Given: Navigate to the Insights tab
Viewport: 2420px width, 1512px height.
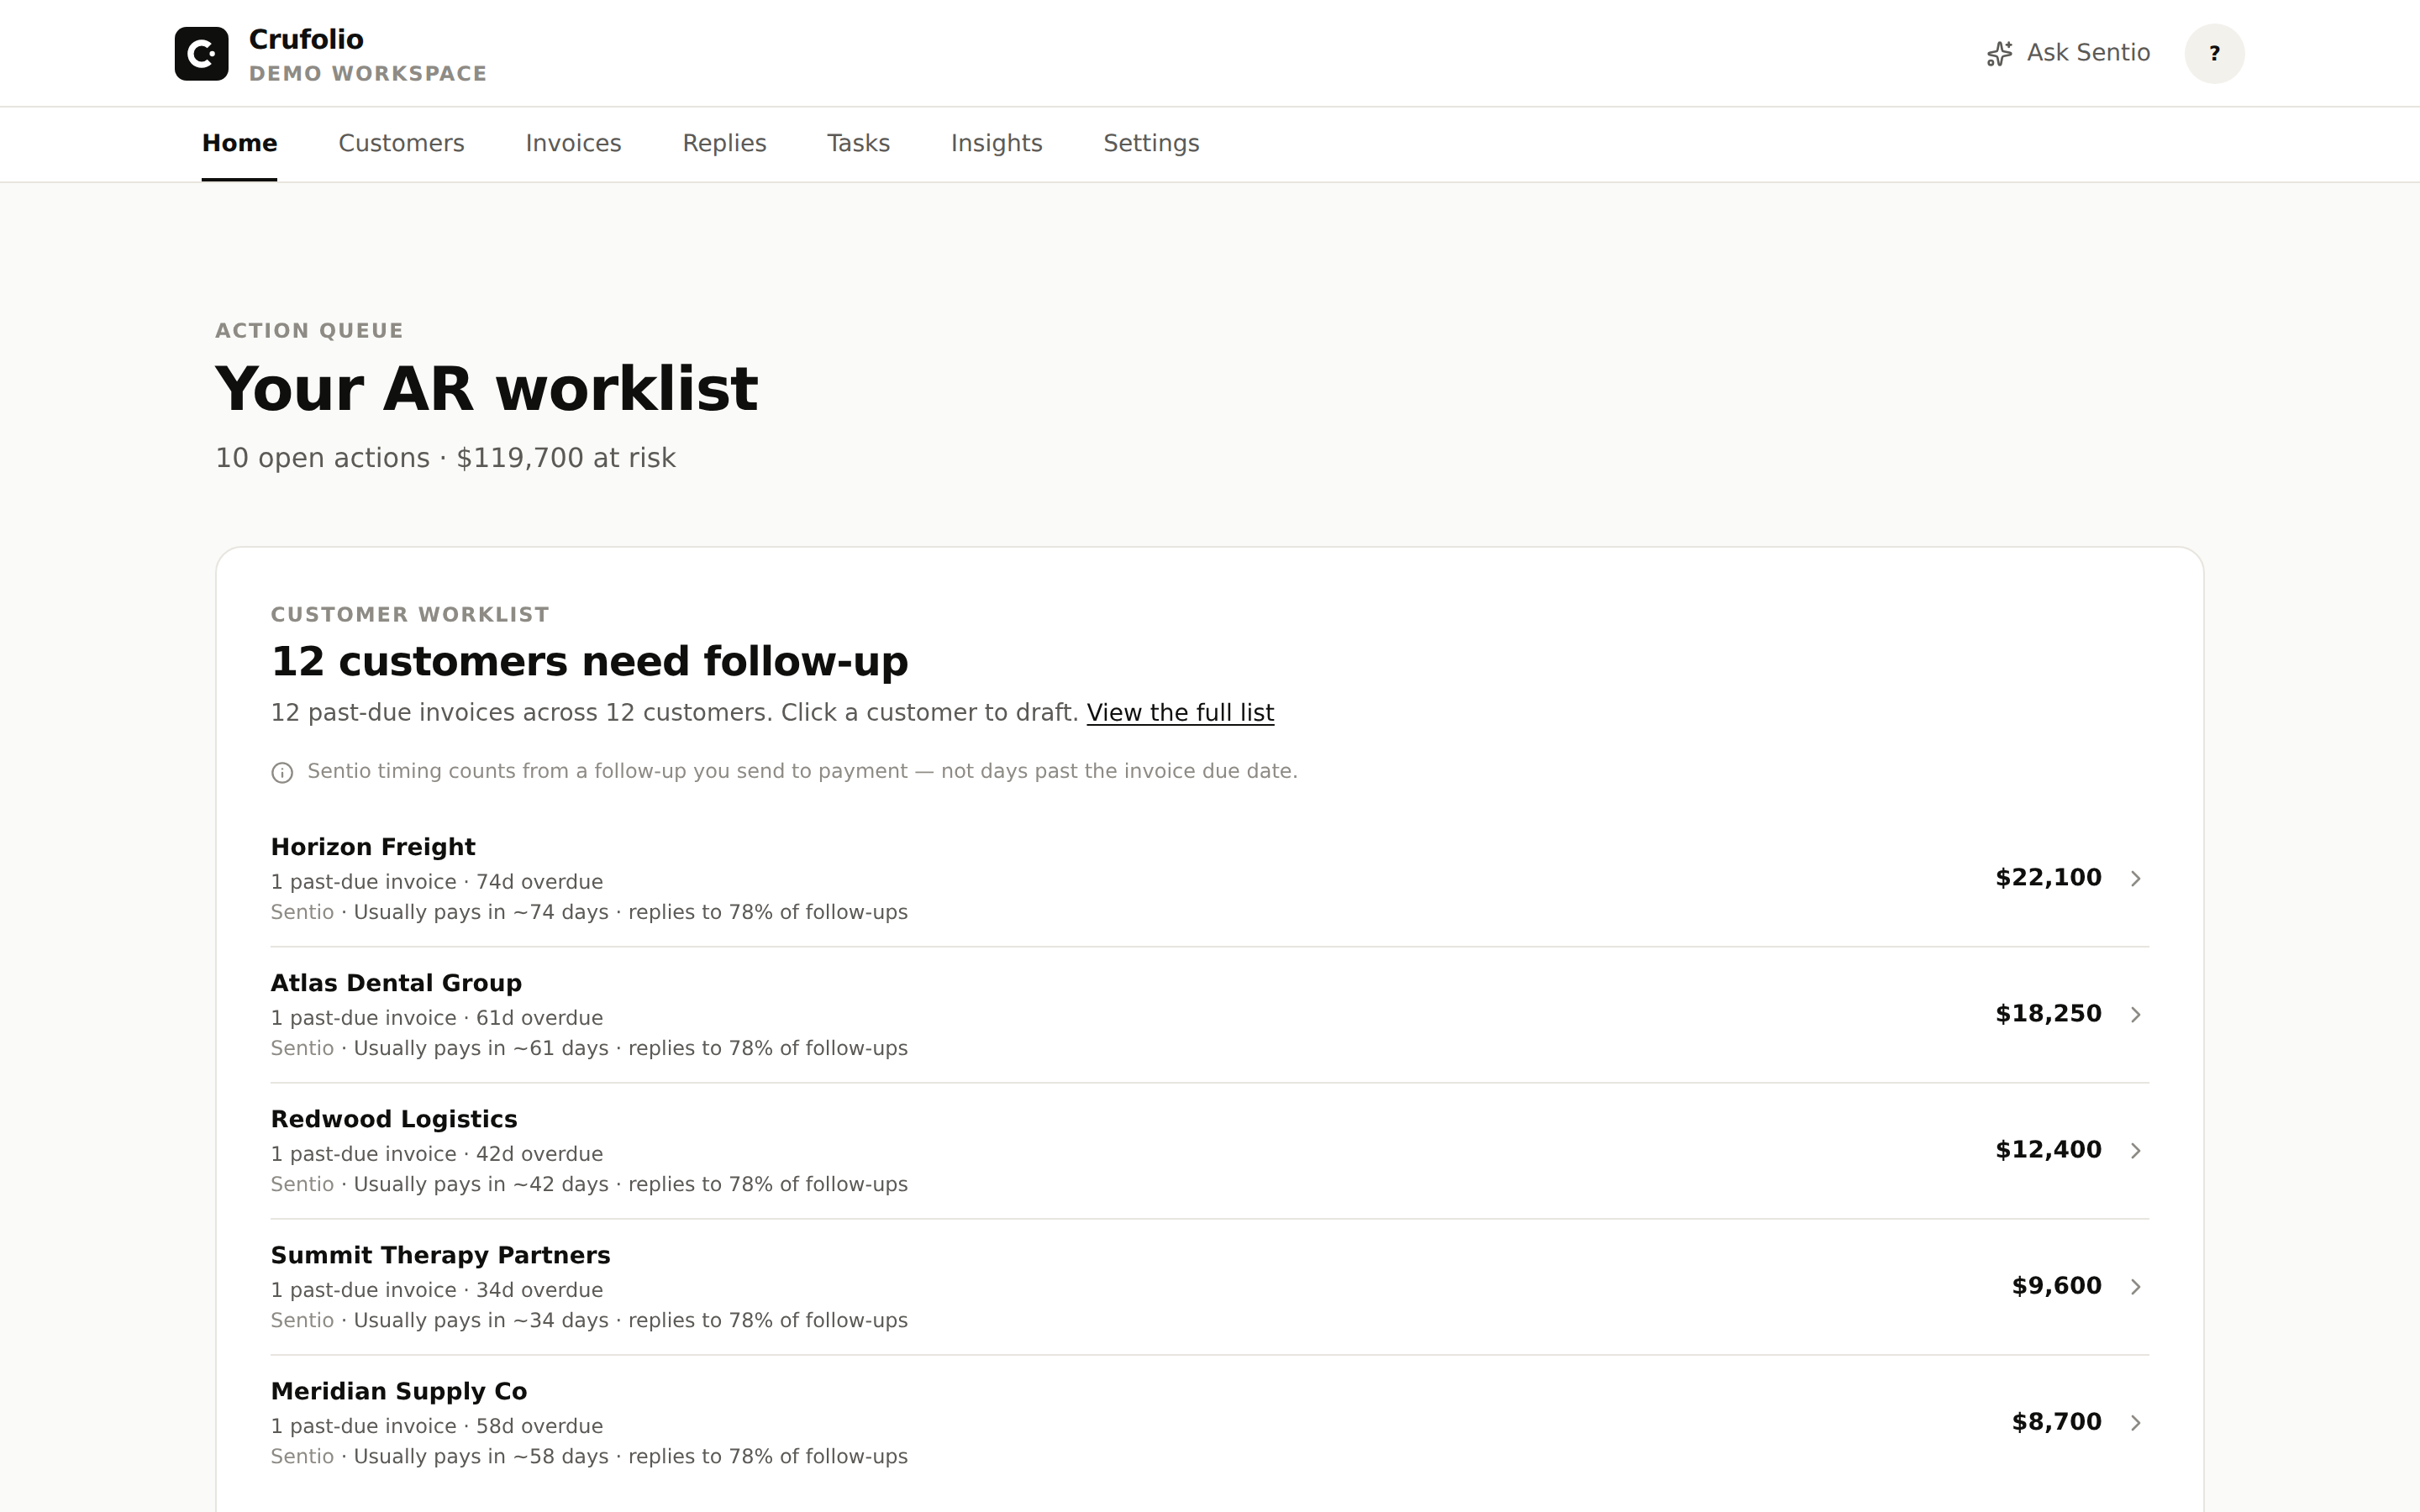Looking at the screenshot, I should pyautogui.click(x=996, y=143).
